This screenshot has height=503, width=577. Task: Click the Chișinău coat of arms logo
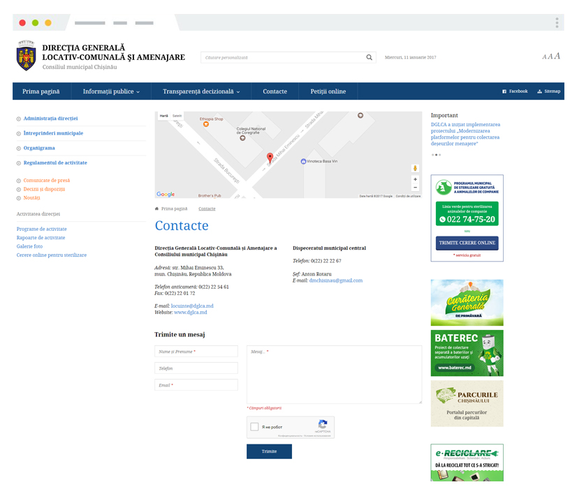click(x=26, y=56)
